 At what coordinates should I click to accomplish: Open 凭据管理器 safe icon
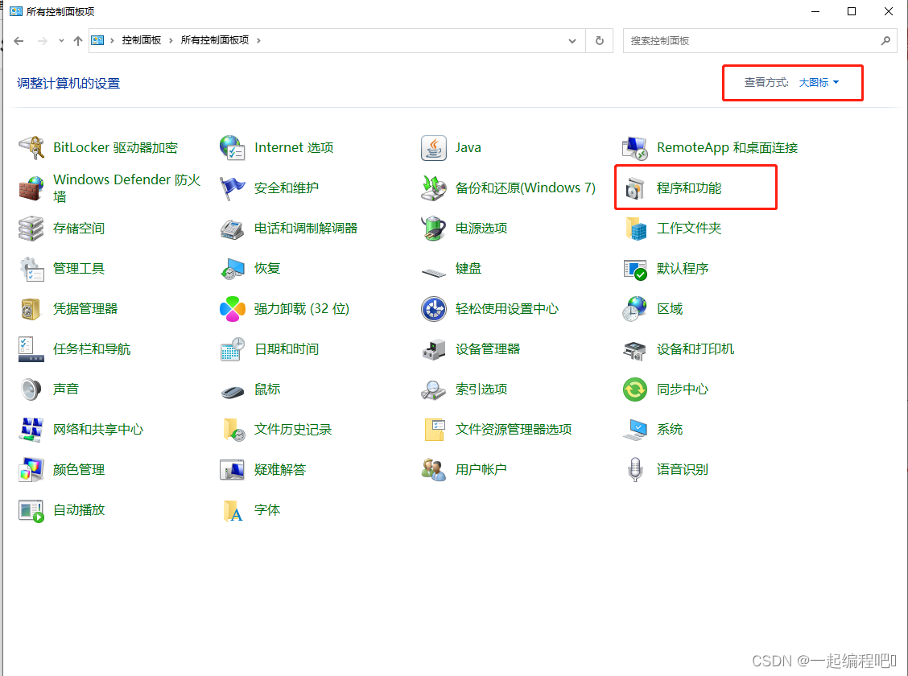click(31, 308)
